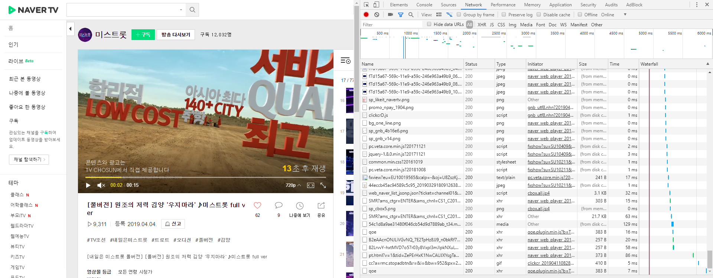Sort requests by Status column

[479, 64]
